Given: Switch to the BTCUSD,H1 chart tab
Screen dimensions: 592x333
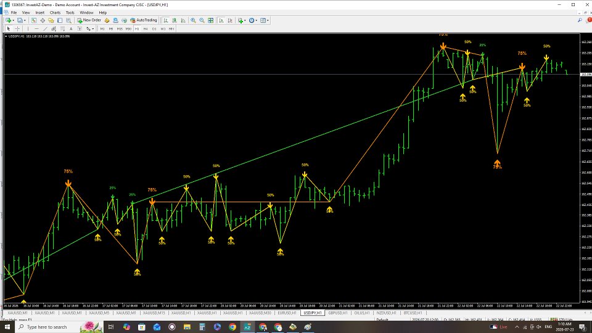Looking at the screenshot, I should click(413, 313).
